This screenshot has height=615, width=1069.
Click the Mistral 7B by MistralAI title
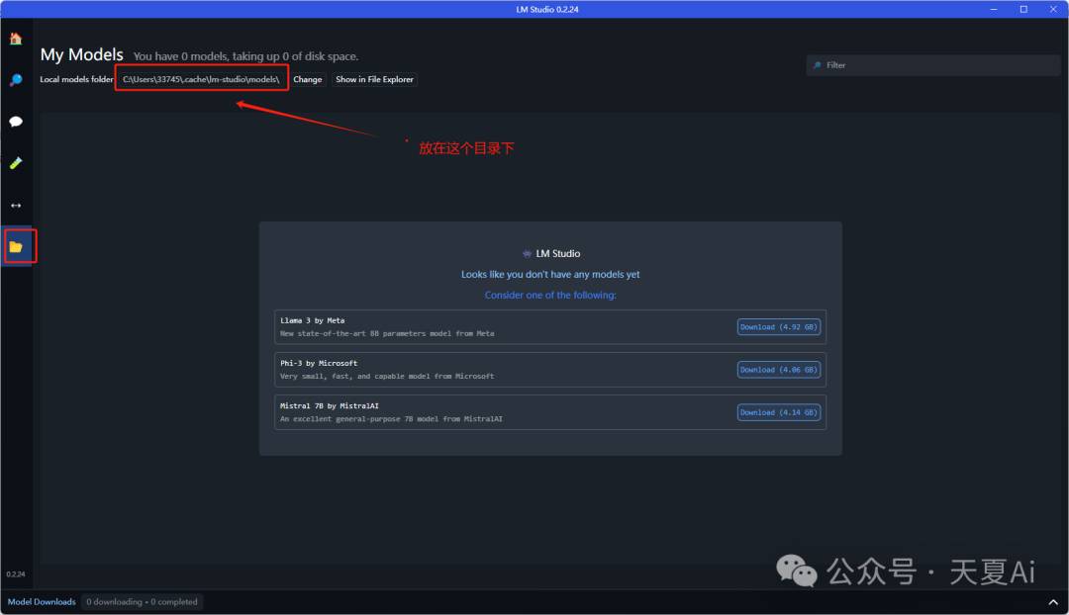coord(330,406)
